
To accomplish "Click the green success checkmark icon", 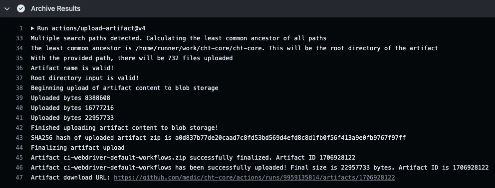I will pos(21,8).
